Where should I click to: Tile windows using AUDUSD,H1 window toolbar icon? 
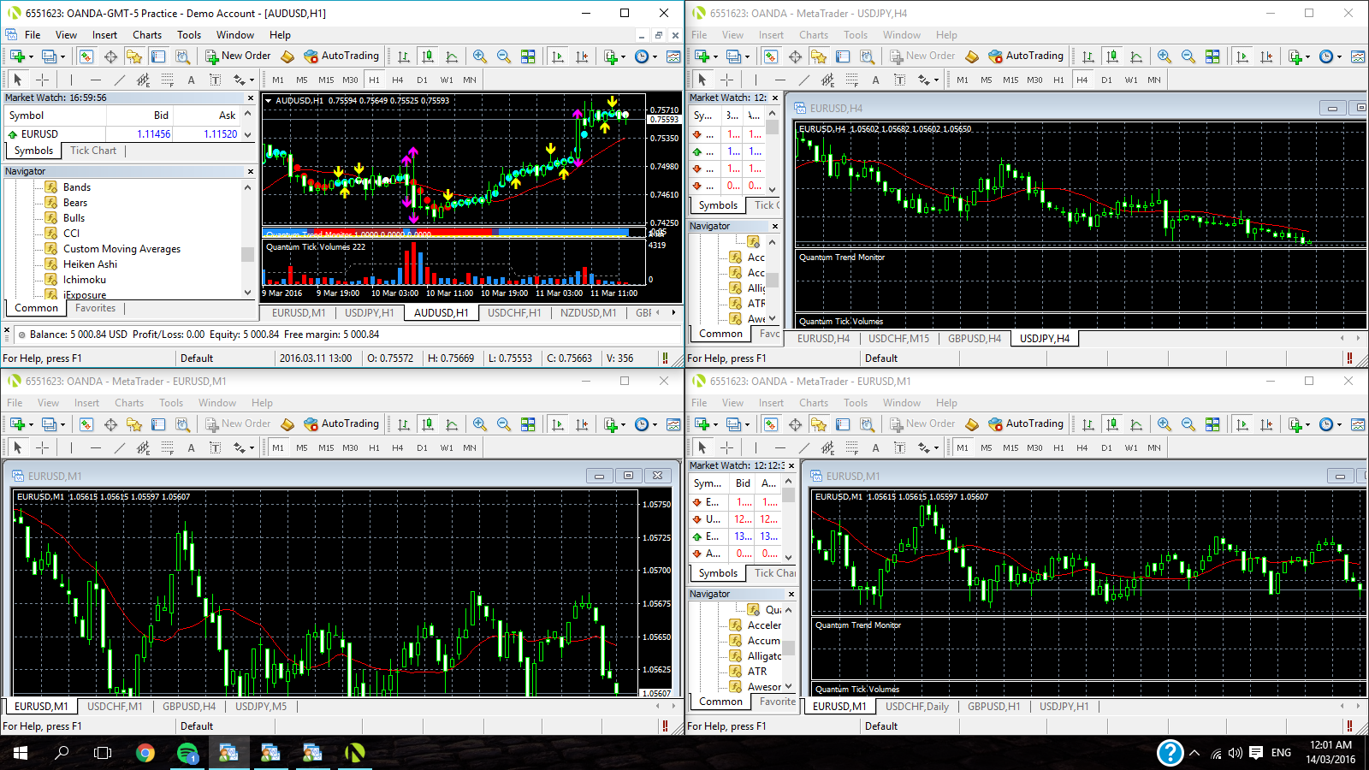click(x=528, y=56)
